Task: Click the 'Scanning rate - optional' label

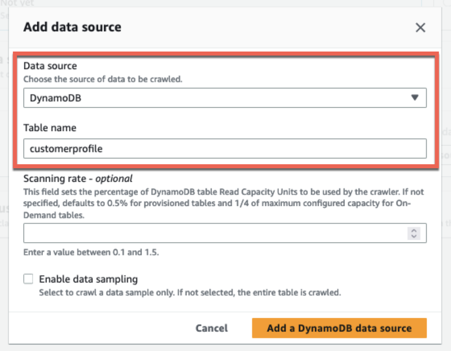Action: (x=78, y=179)
